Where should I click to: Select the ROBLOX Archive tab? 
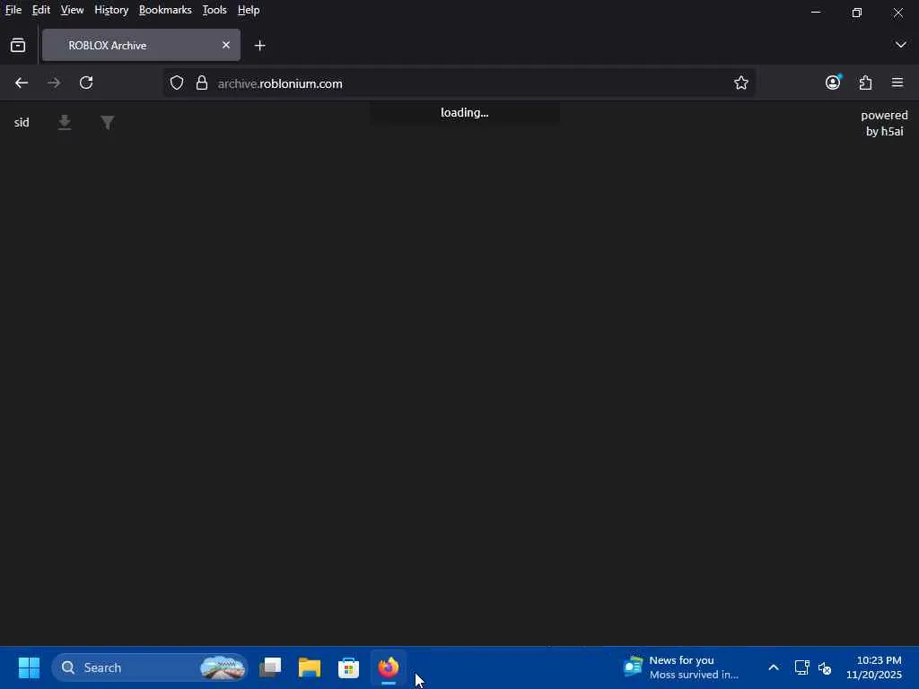(x=141, y=45)
